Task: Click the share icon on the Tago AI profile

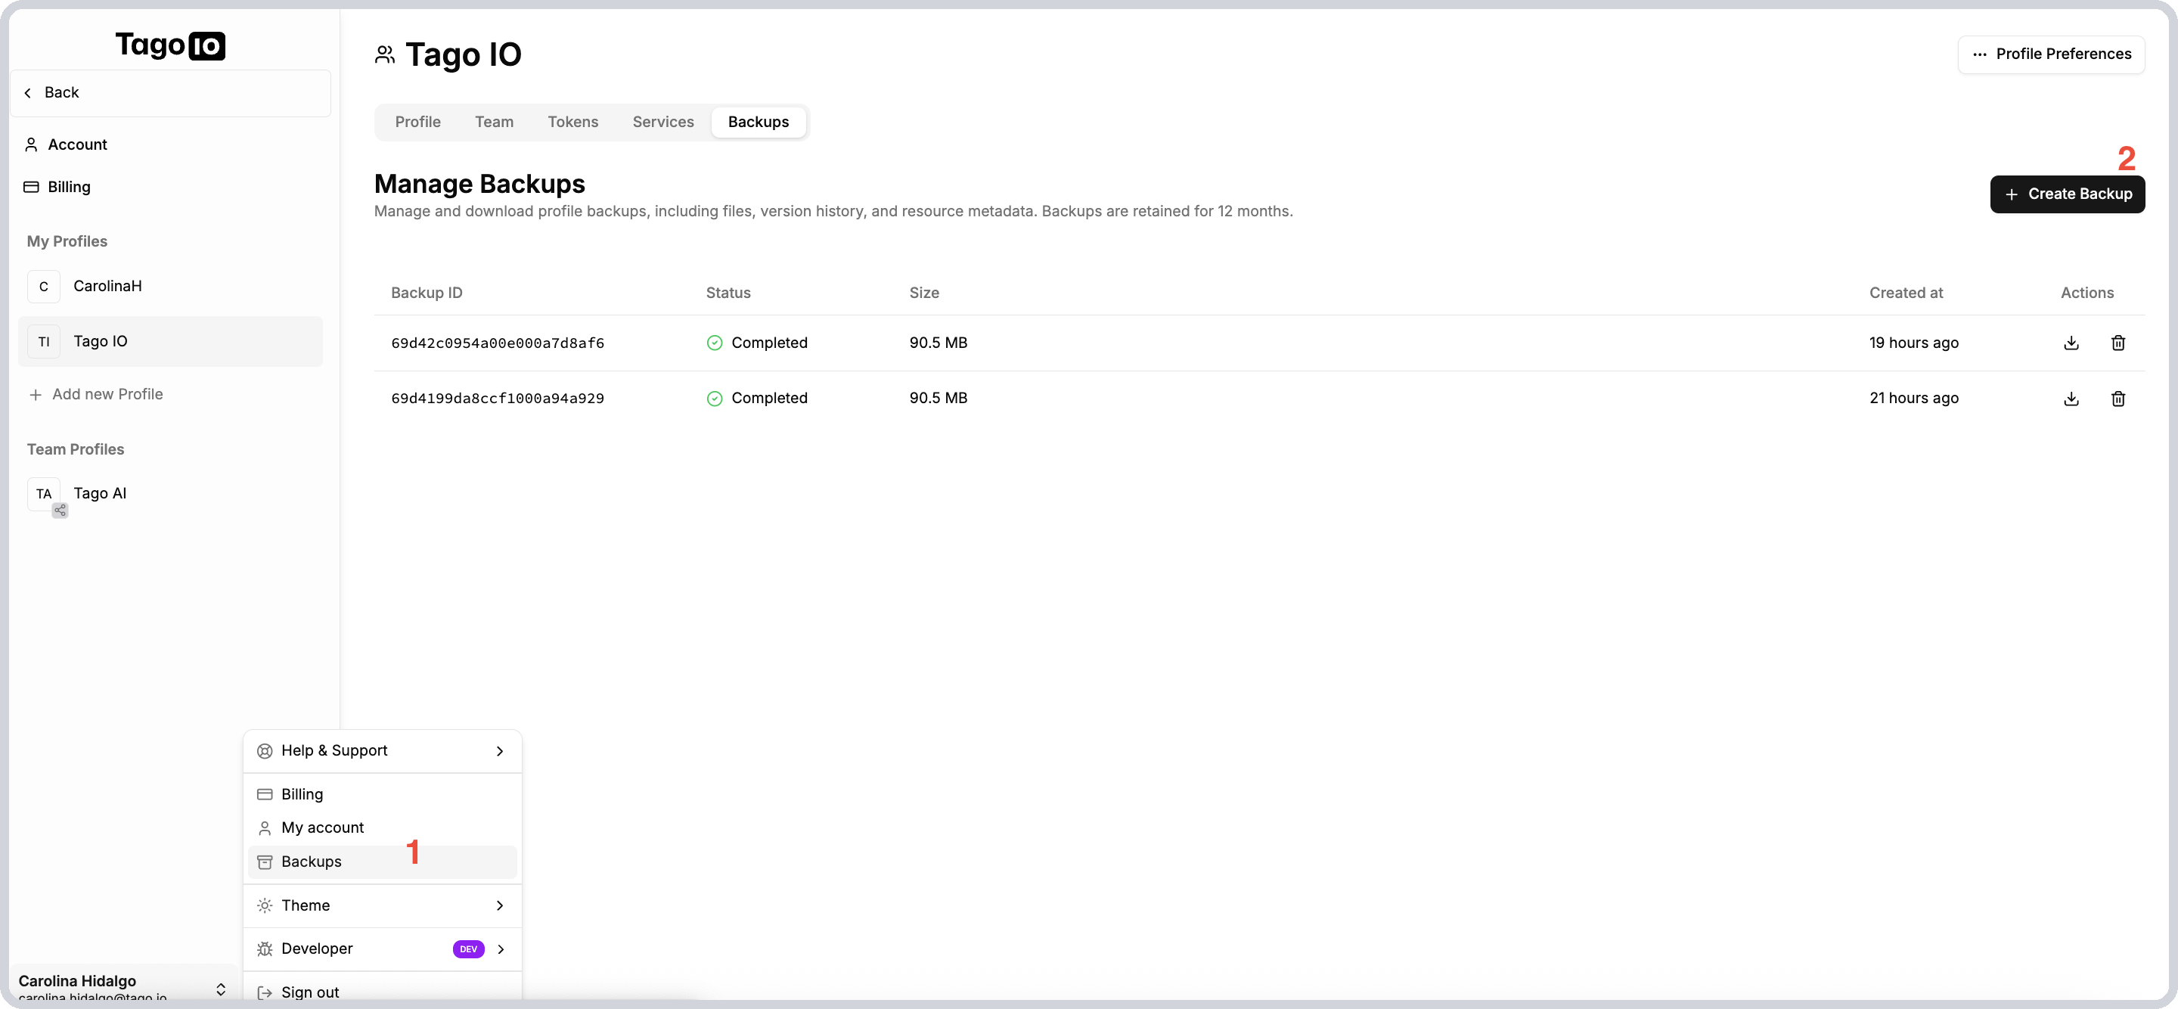Action: point(59,510)
